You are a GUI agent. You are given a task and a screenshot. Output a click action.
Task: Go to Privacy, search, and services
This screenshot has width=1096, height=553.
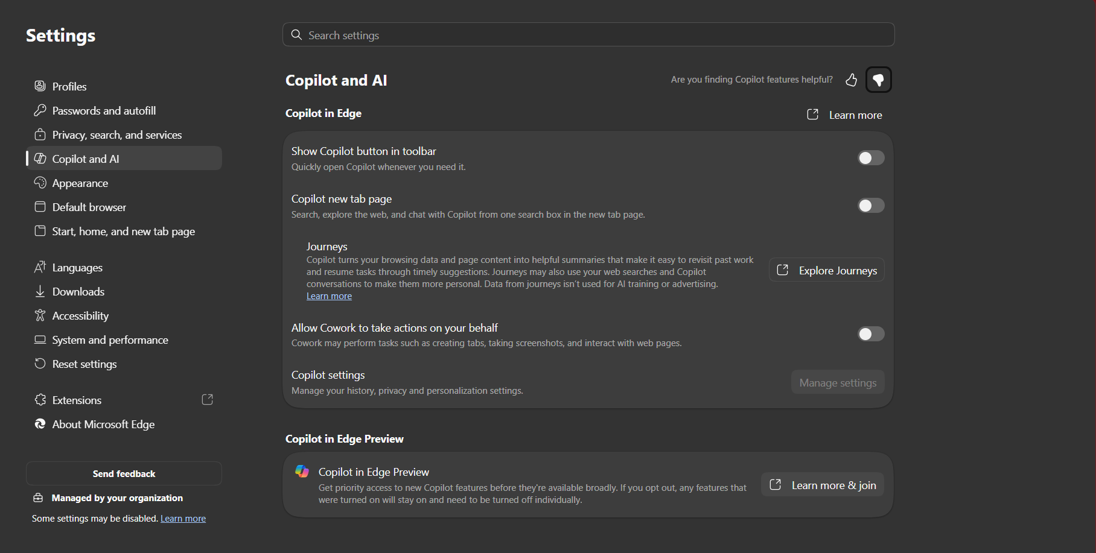coord(124,134)
